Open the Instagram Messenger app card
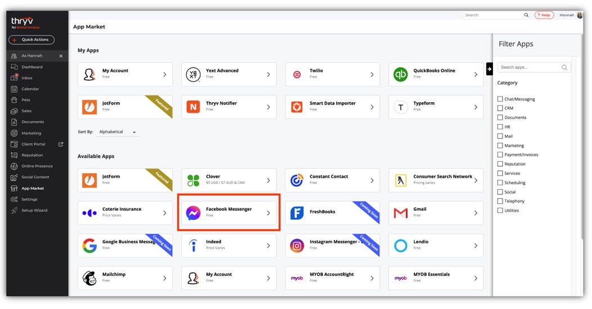 click(x=332, y=246)
